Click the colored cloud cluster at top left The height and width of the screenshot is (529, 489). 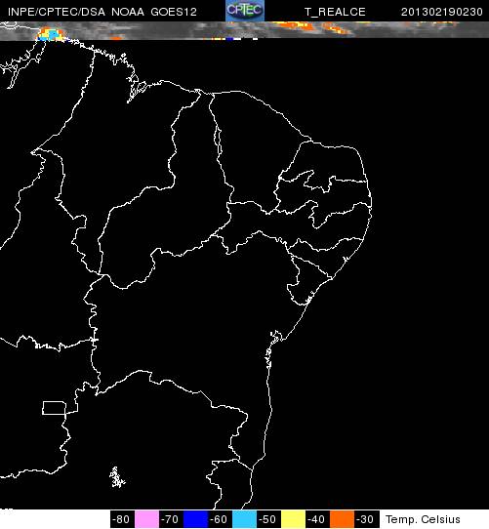point(52,35)
